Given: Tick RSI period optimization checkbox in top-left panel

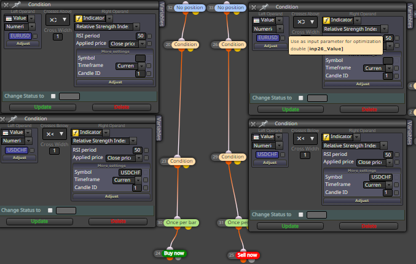Looking at the screenshot, I should click(x=149, y=36).
